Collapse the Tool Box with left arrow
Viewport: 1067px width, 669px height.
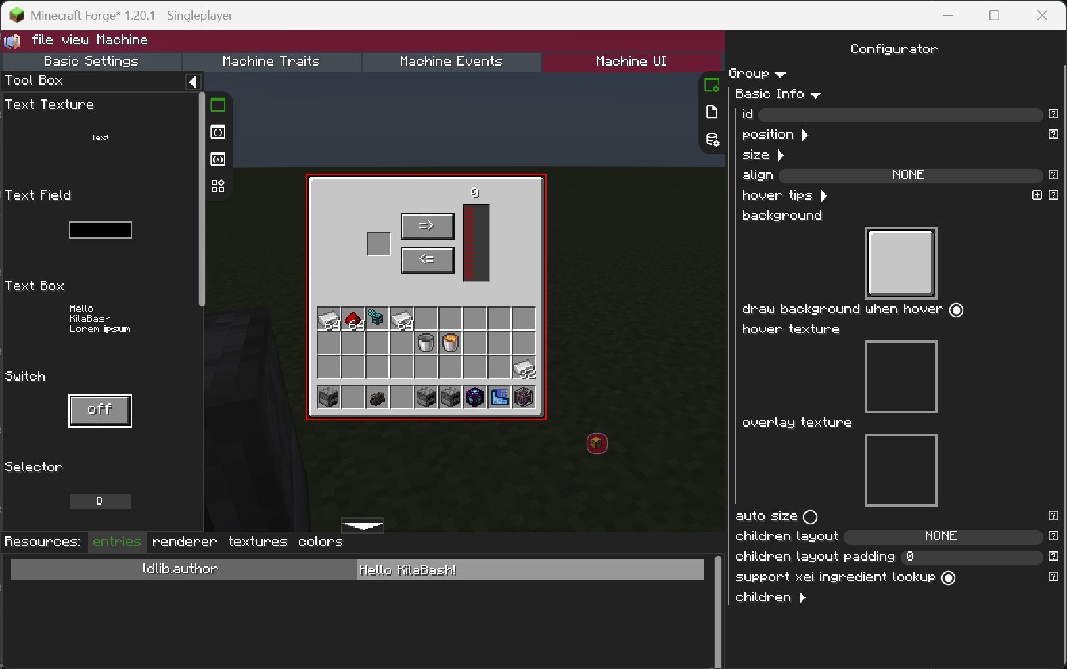[193, 82]
